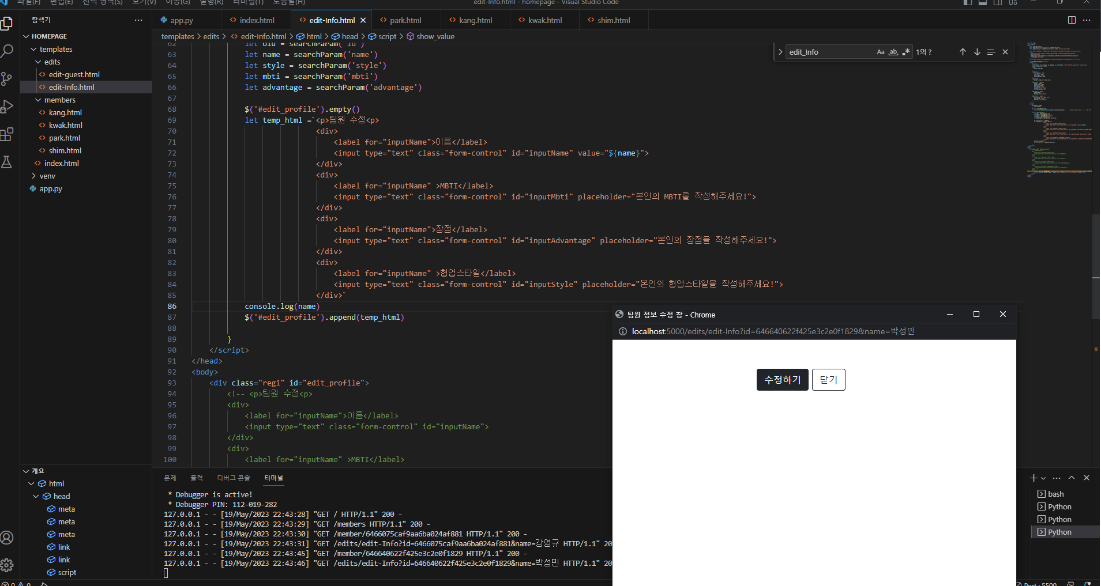Go to previous find match

(963, 52)
